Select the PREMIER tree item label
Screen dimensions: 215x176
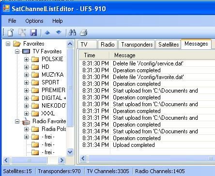click(x=53, y=90)
